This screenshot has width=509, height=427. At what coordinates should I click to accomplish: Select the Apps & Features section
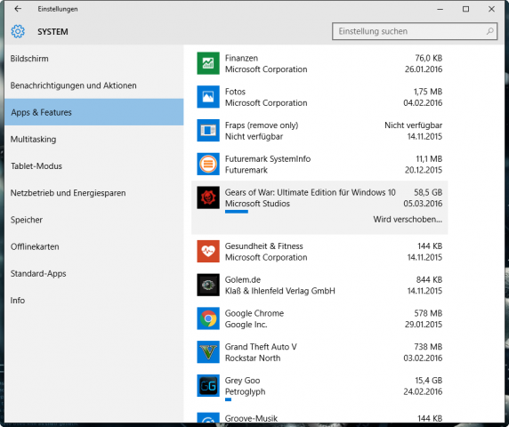pos(94,112)
